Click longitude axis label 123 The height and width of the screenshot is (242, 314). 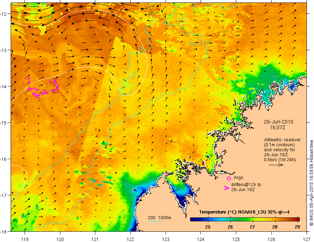tap(166, 239)
